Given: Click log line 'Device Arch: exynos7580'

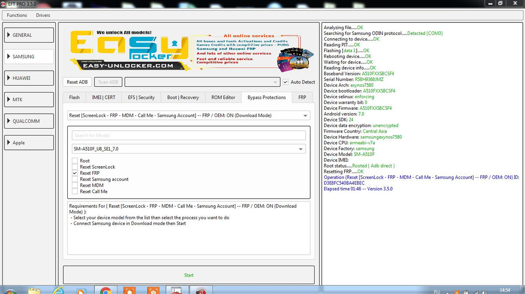Looking at the screenshot, I should (x=349, y=85).
